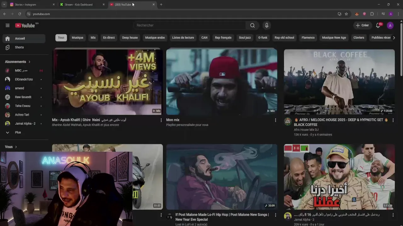Open the browser extensions puzzle icon

(372, 14)
